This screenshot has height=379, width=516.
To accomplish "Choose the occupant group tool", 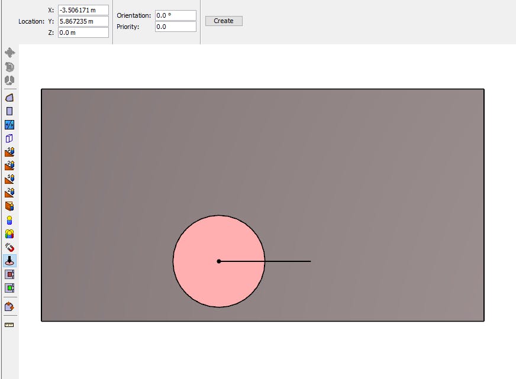I will point(9,234).
